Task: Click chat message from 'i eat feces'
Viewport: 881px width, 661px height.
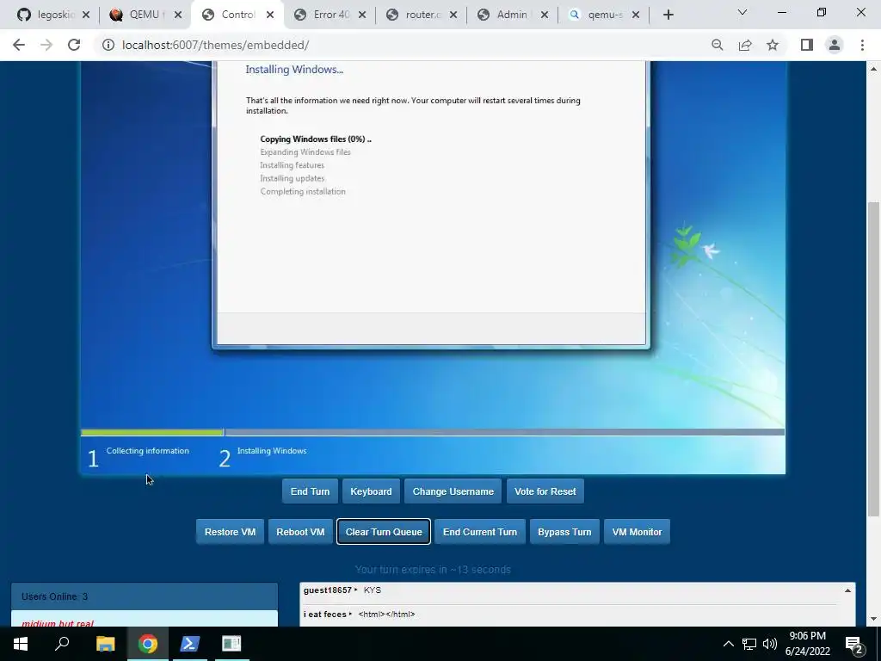Action: [569, 615]
